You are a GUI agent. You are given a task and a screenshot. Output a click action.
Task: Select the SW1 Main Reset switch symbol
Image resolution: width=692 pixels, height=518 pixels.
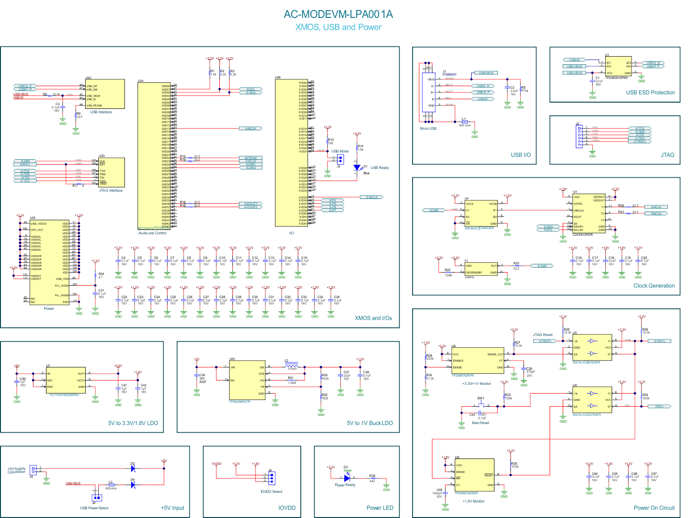point(481,406)
